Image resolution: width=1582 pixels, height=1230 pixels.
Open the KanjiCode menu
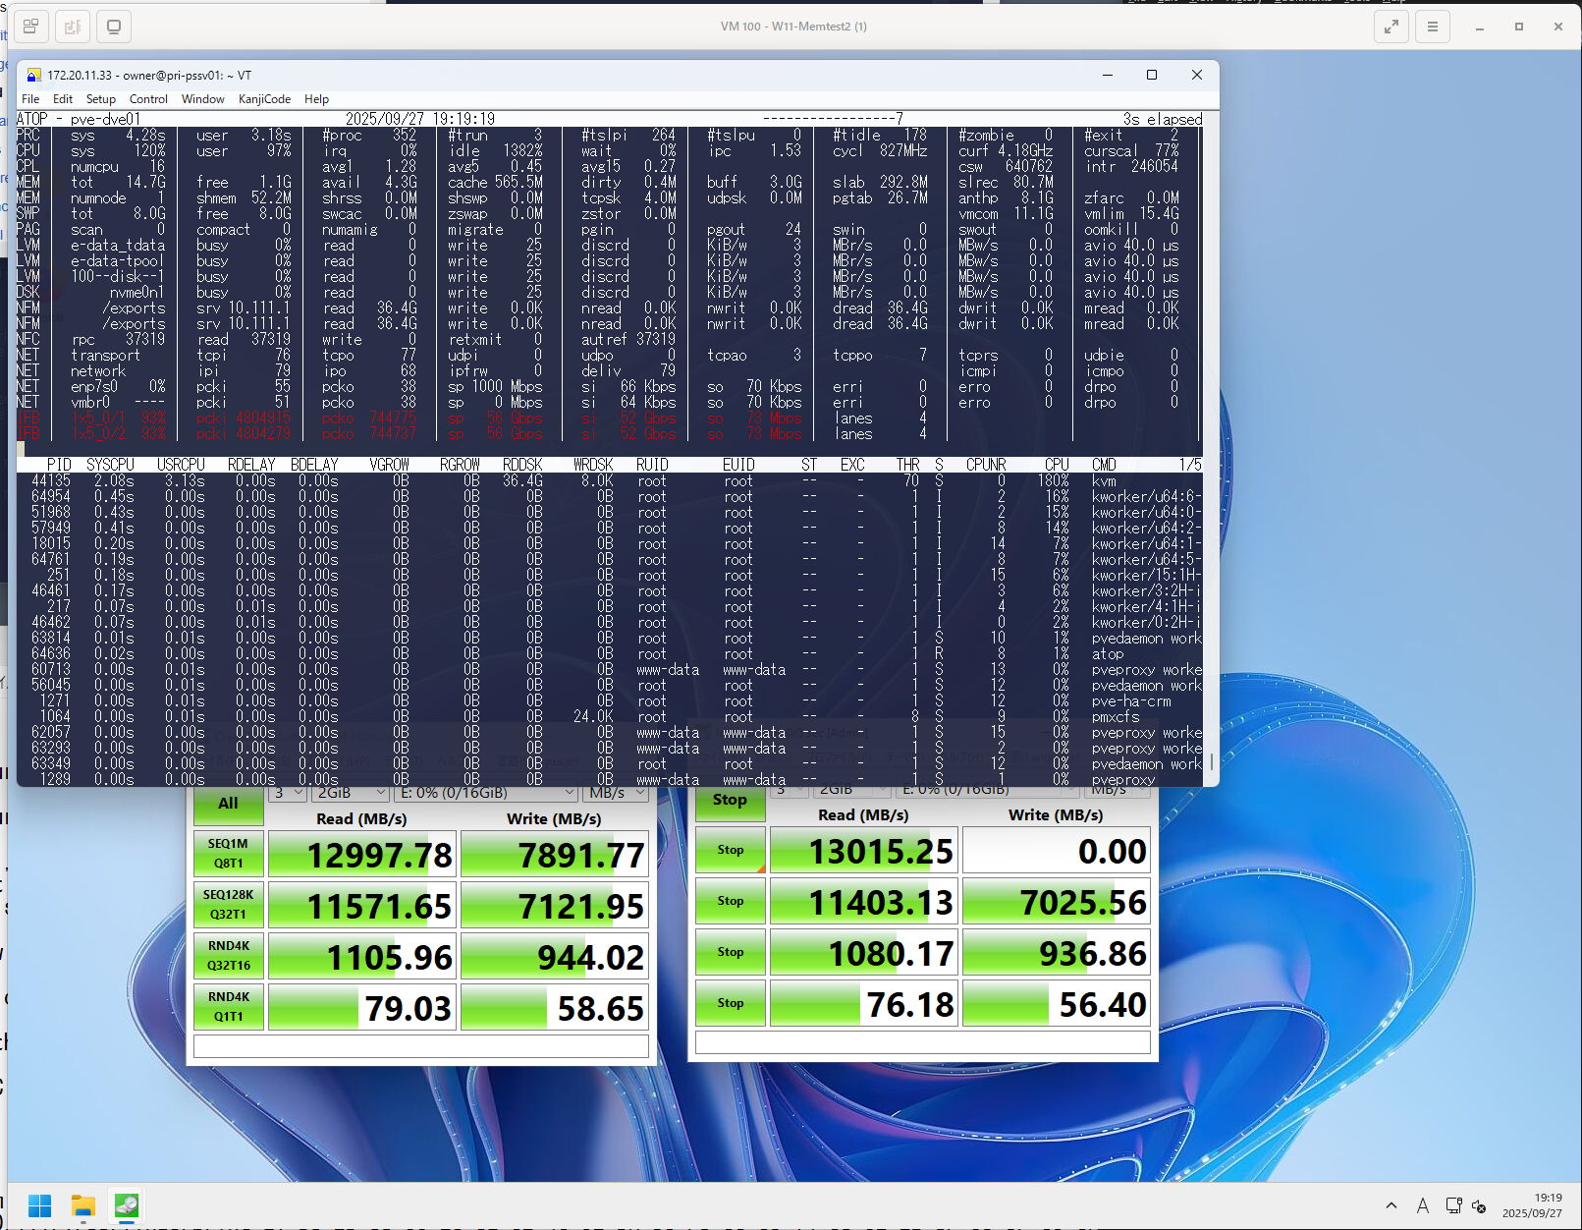point(264,99)
